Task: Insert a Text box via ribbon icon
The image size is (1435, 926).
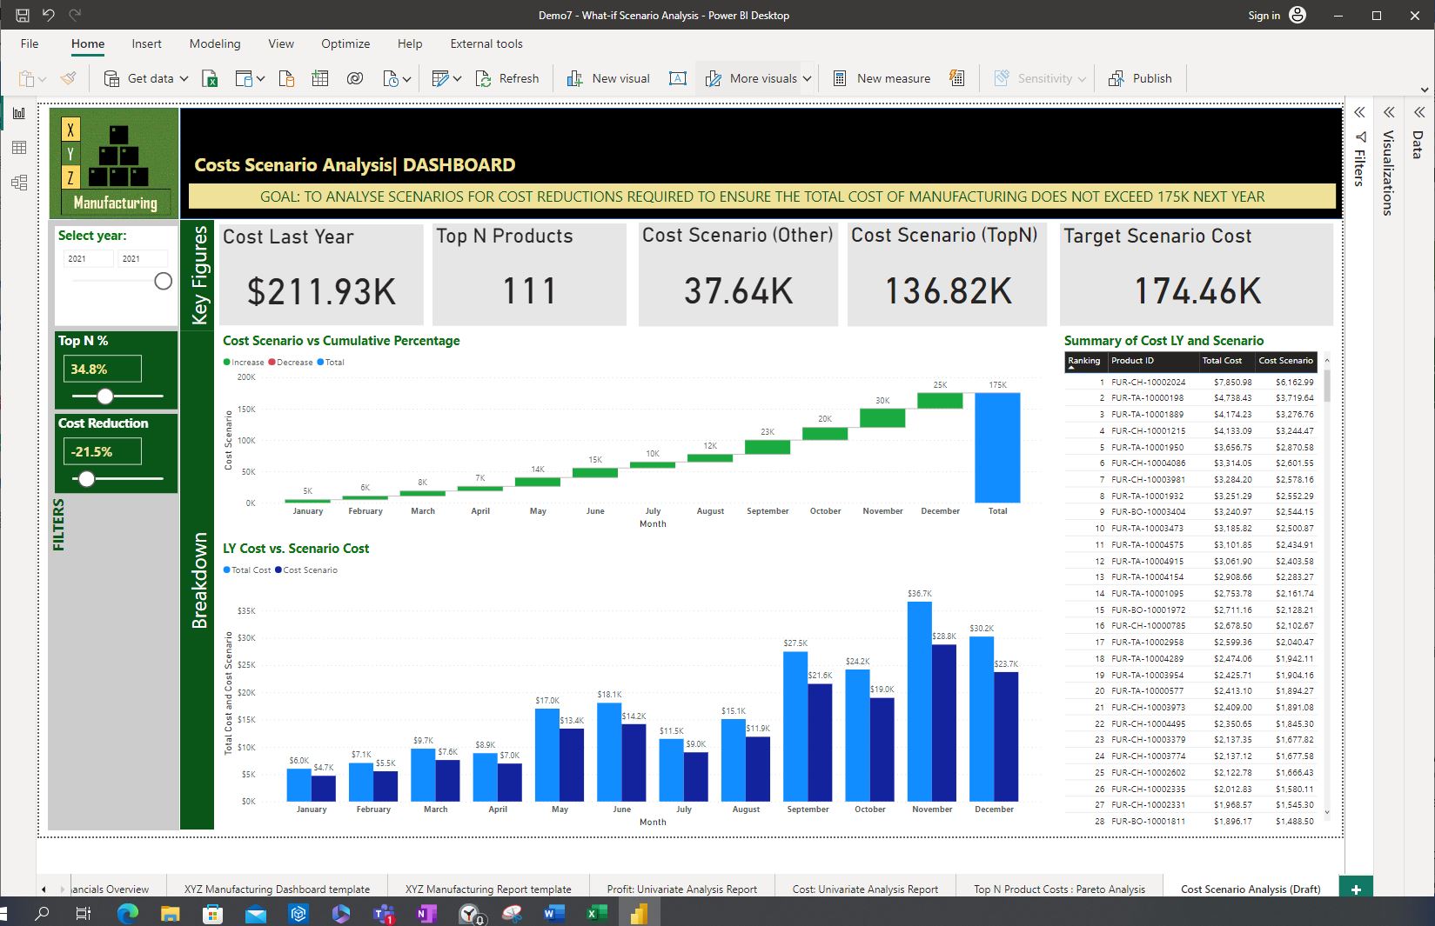Action: [x=678, y=78]
